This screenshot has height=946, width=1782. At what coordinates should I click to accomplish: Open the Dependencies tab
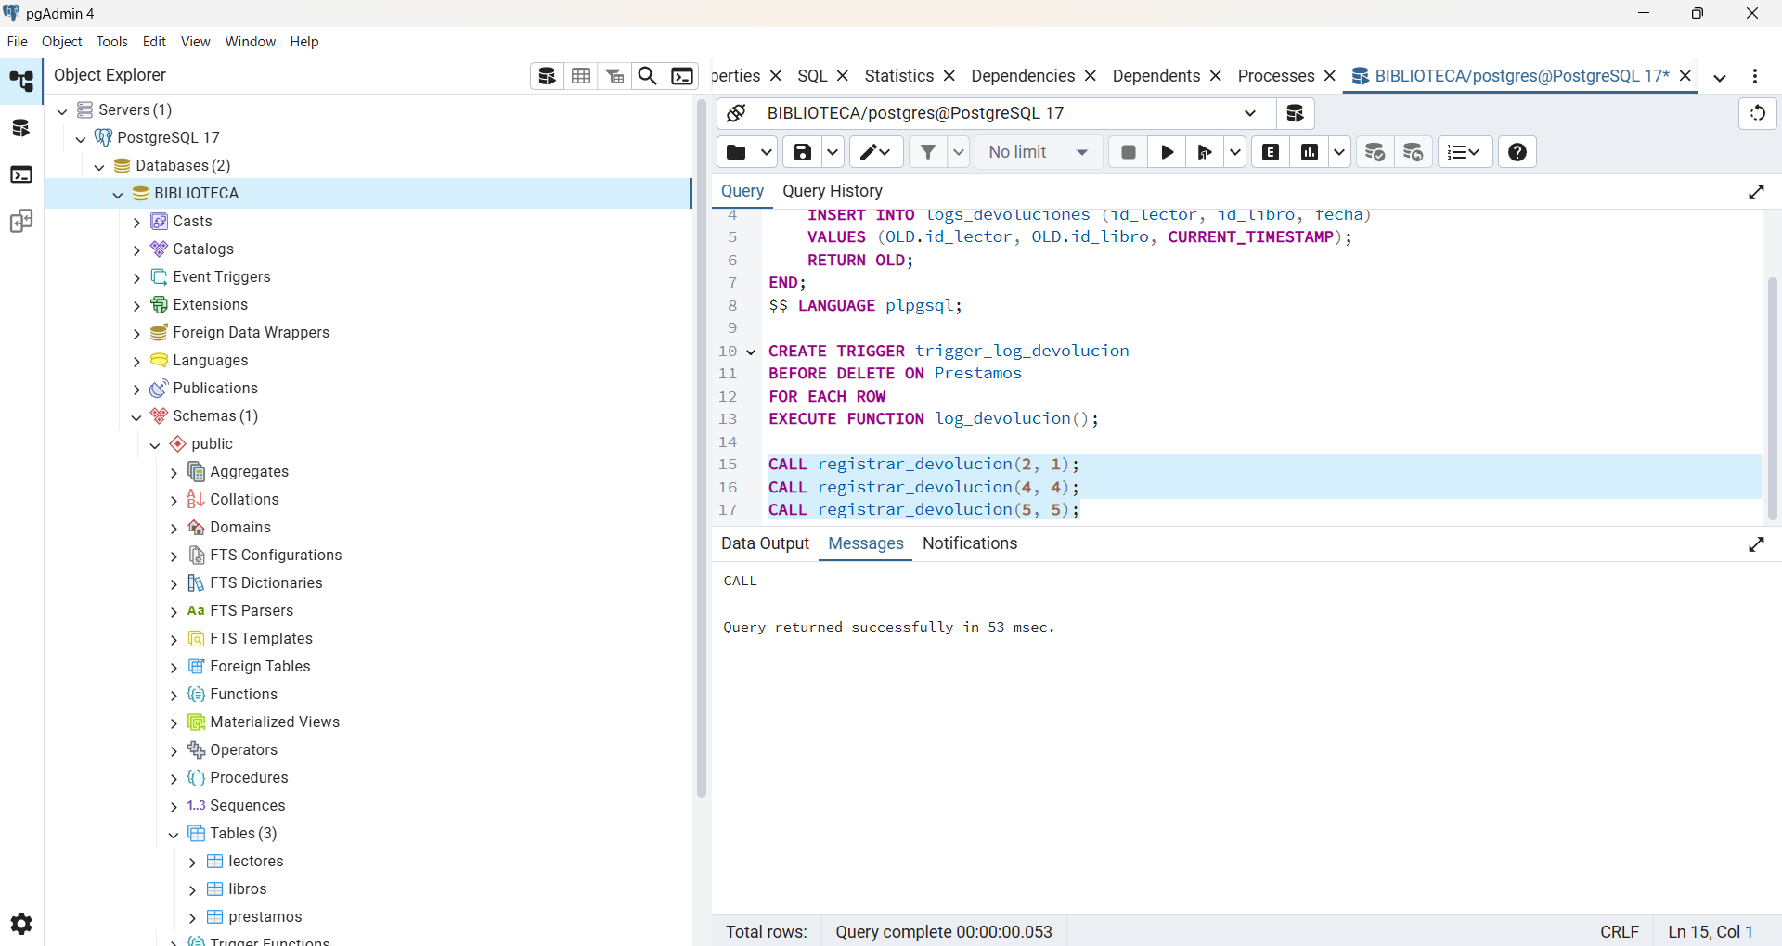[x=1023, y=76]
